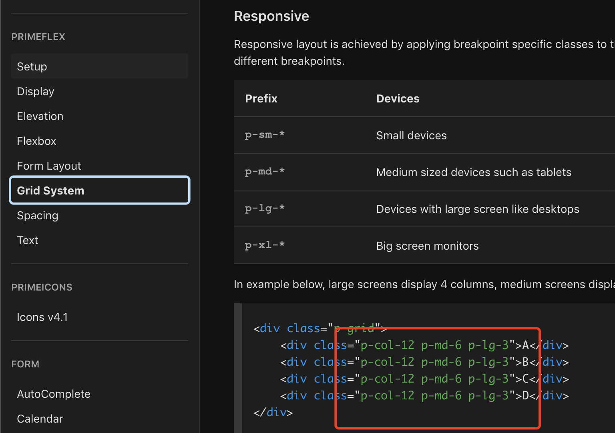Click the Responsive section heading
The image size is (615, 433).
point(271,16)
